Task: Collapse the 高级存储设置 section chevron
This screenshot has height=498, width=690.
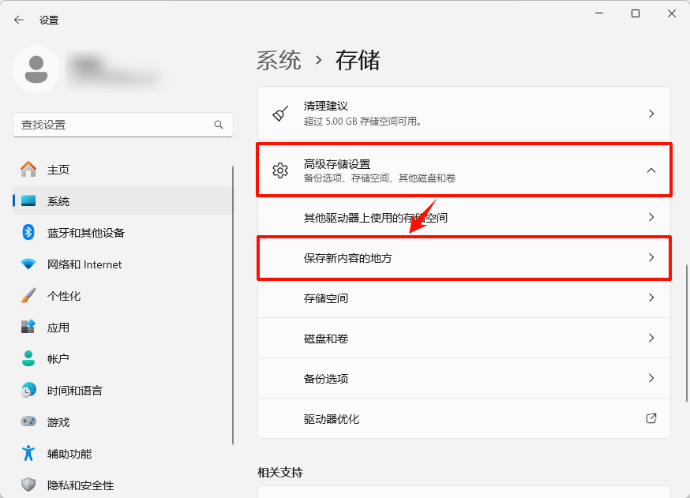Action: coord(651,170)
